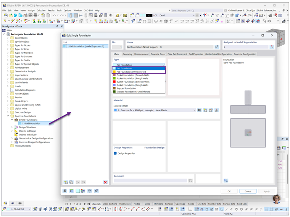This screenshot has width=290, height=217.
Task: Select Stepped Foundation from type list
Action: 139,88
